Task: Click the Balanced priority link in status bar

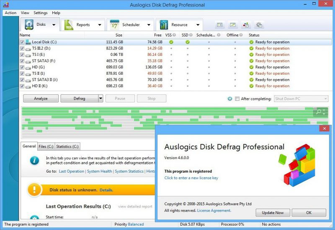Action: (x=136, y=224)
